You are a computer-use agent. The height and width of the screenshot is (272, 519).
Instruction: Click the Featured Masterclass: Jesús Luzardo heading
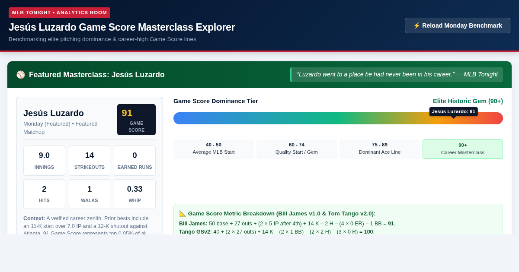tap(97, 75)
